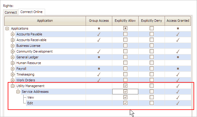Select the Payroll row label
This screenshot has width=197, height=117.
pyautogui.click(x=21, y=69)
